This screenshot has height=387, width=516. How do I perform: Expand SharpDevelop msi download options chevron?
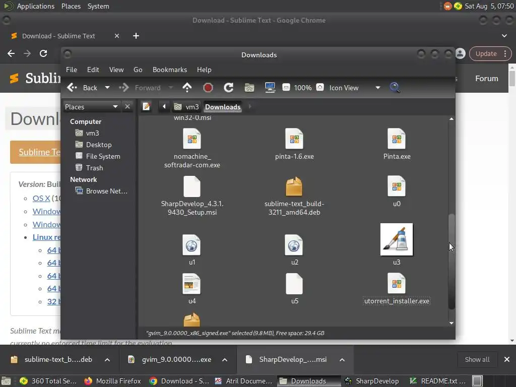[342, 360]
